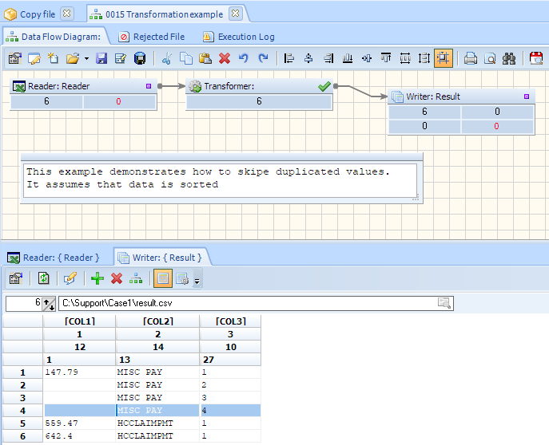Open table settings gear icon
The width and height of the screenshot is (549, 445).
(182, 278)
